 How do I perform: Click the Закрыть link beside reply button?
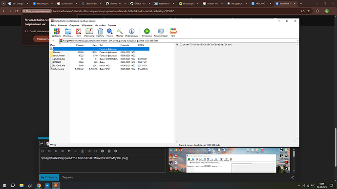pos(67,177)
